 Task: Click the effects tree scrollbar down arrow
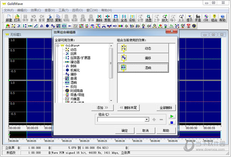(111, 101)
